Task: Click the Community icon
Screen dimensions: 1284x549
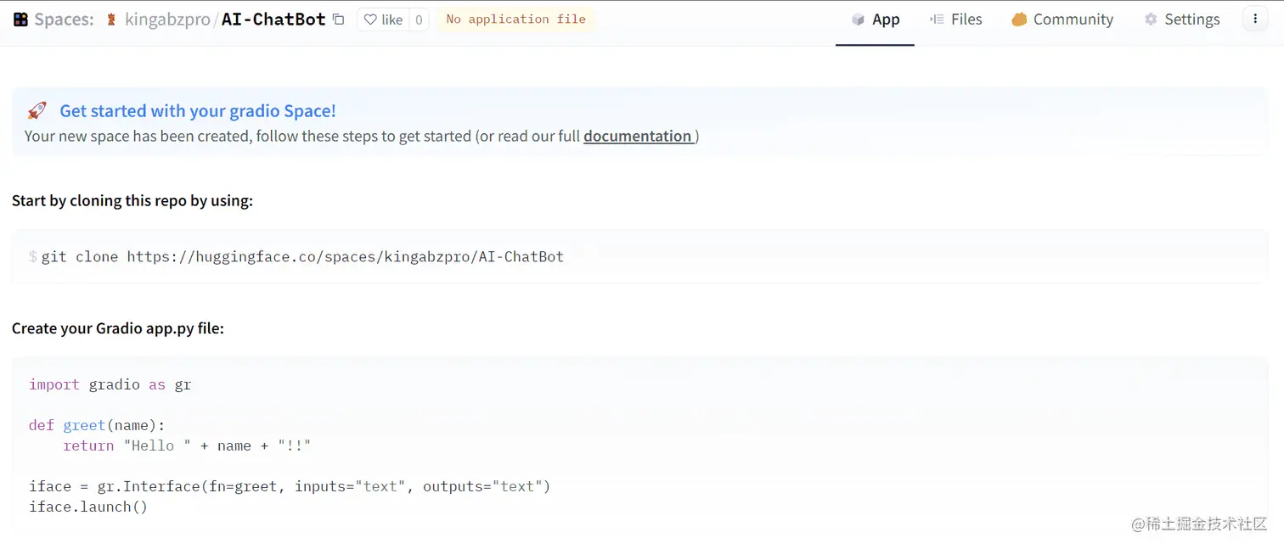Action: tap(1019, 20)
